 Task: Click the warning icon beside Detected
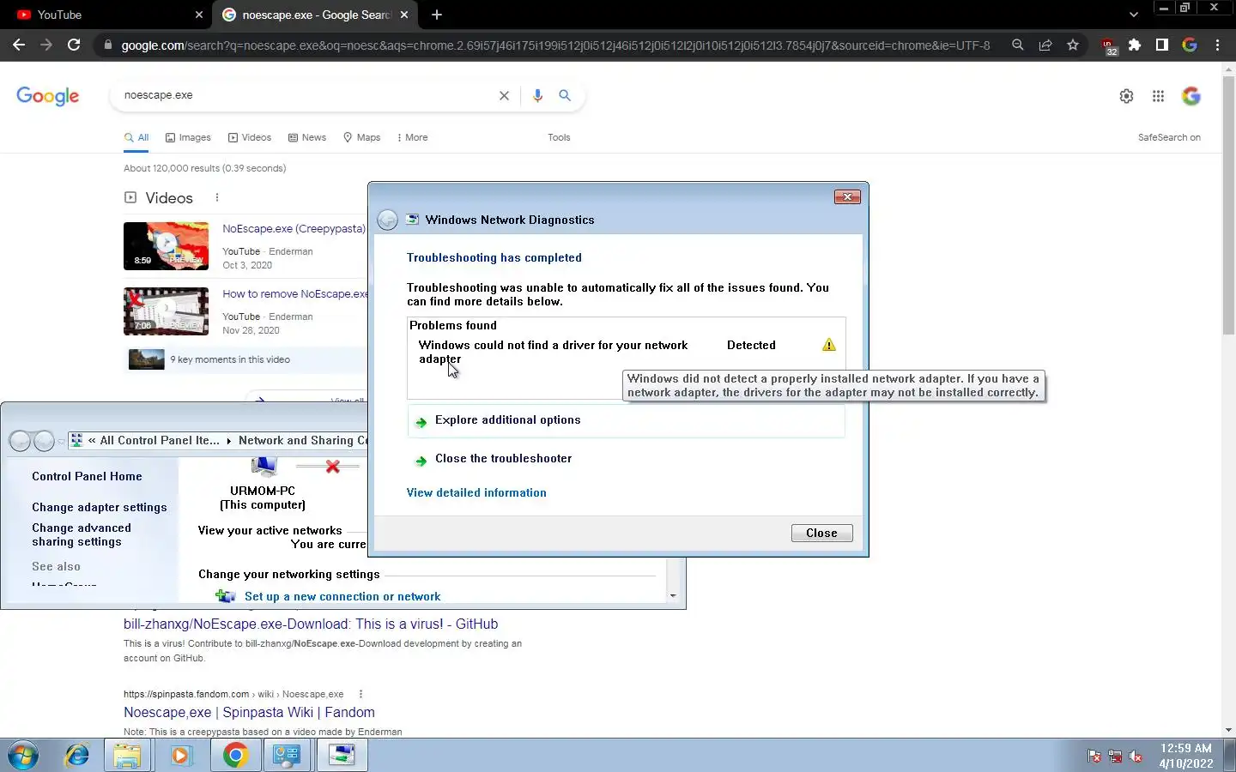828,345
